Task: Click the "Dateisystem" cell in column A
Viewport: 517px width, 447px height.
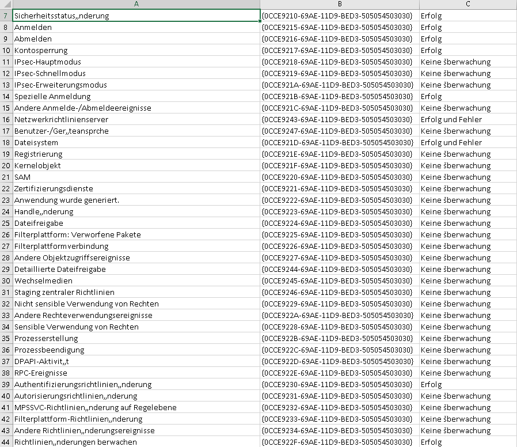Action: pyautogui.click(x=36, y=142)
